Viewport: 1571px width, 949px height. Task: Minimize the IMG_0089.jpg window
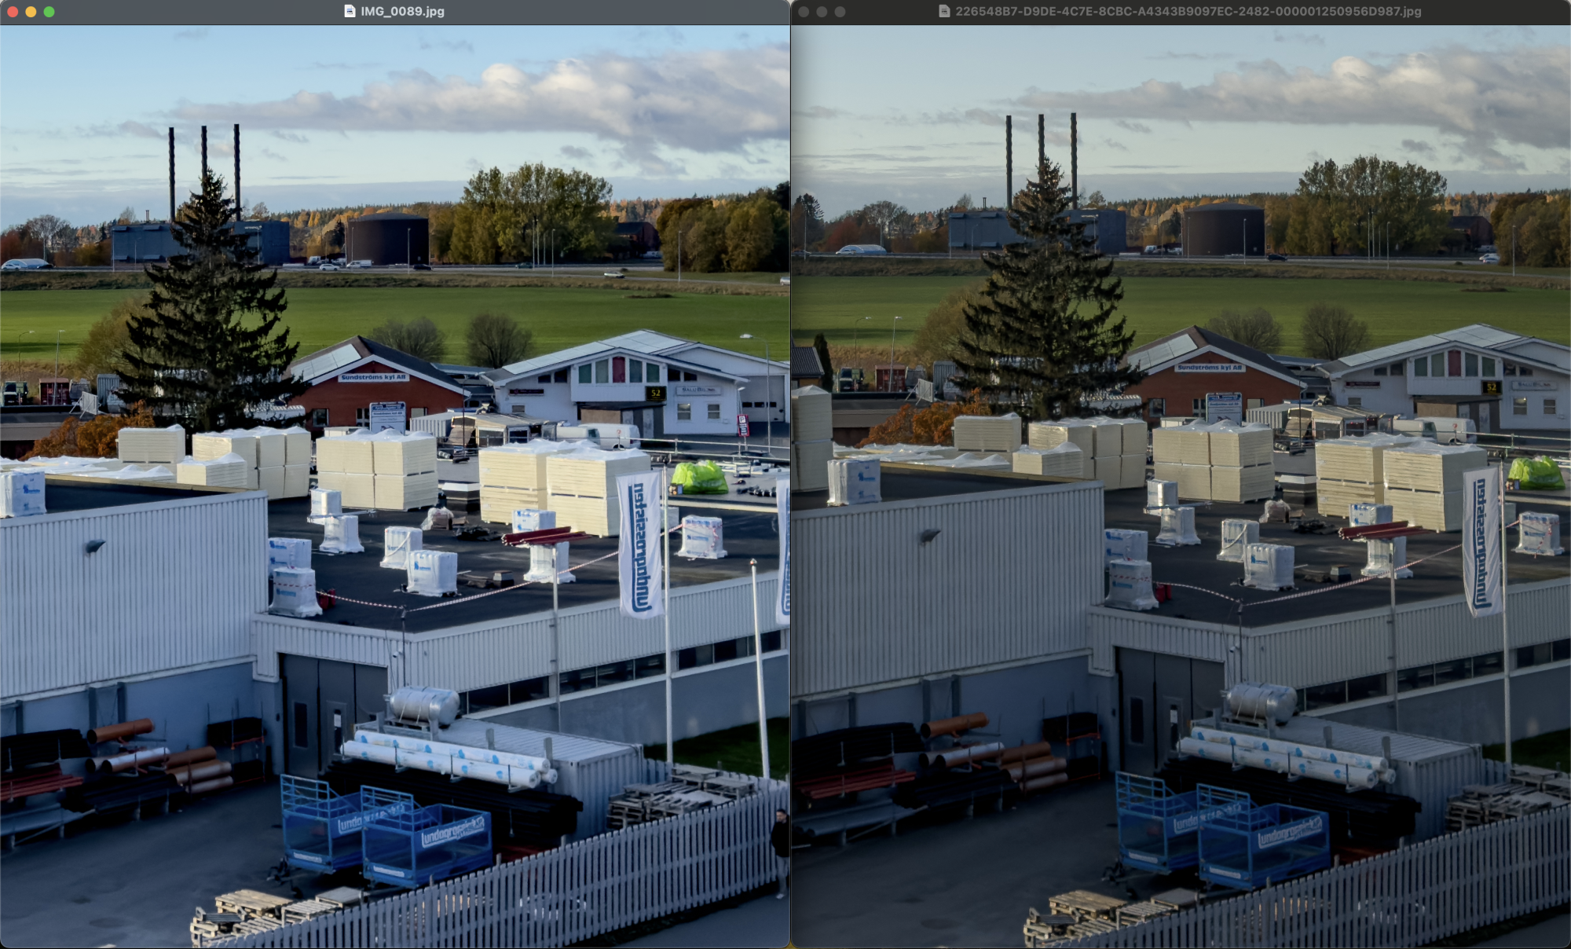(x=31, y=12)
